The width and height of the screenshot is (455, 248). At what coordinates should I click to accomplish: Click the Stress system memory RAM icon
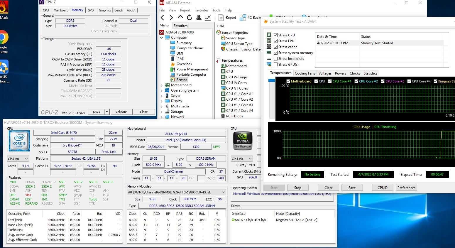(x=269, y=53)
